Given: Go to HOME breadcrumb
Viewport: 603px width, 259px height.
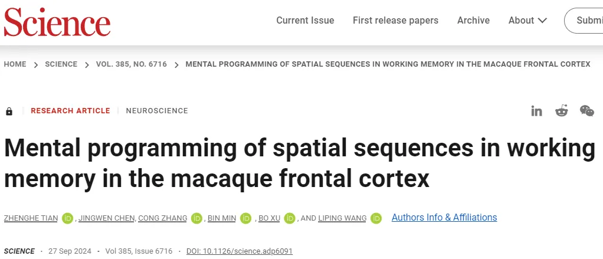Looking at the screenshot, I should [15, 64].
